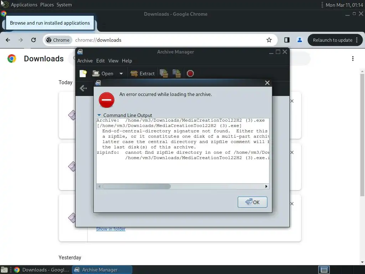The height and width of the screenshot is (274, 365).
Task: Remove first download entry with X
Action: pyautogui.click(x=292, y=101)
